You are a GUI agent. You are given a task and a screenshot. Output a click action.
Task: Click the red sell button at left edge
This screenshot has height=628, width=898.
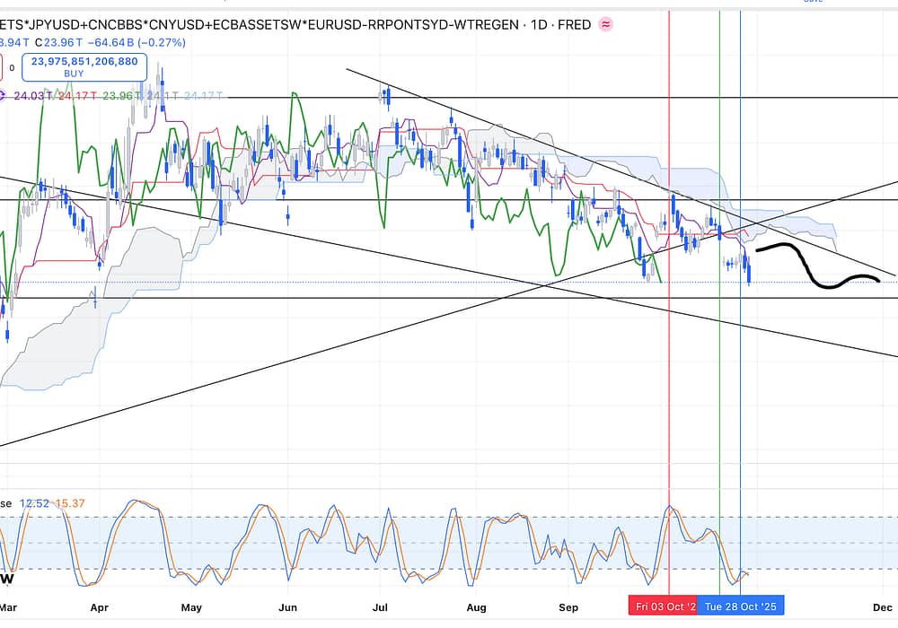click(x=3, y=67)
